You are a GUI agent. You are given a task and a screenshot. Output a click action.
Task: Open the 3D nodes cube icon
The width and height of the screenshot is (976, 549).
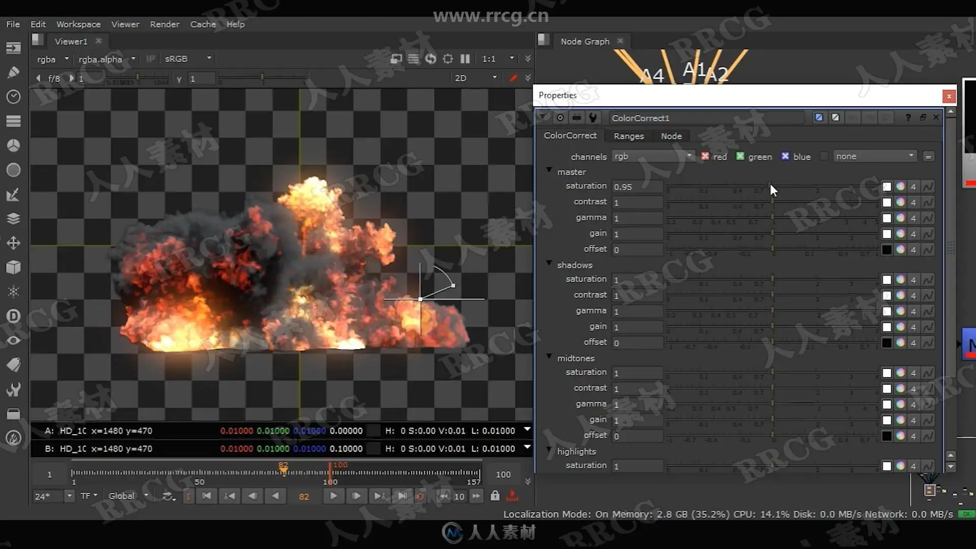pos(13,267)
